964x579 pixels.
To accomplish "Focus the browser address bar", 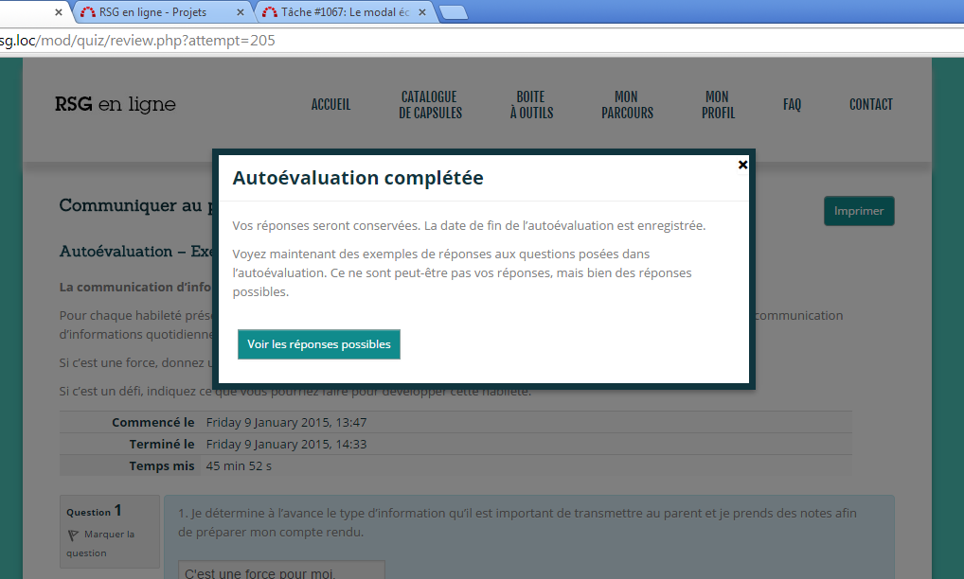I will [x=473, y=41].
